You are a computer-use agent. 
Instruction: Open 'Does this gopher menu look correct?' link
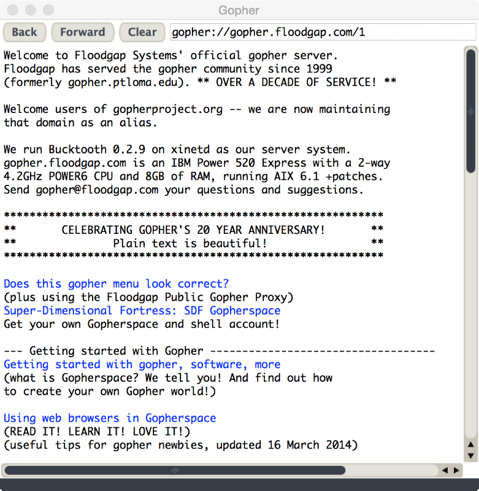point(116,284)
